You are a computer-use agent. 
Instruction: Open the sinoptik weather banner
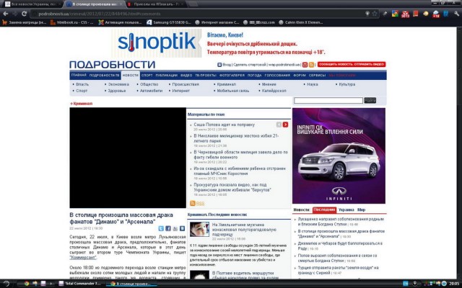point(219,43)
